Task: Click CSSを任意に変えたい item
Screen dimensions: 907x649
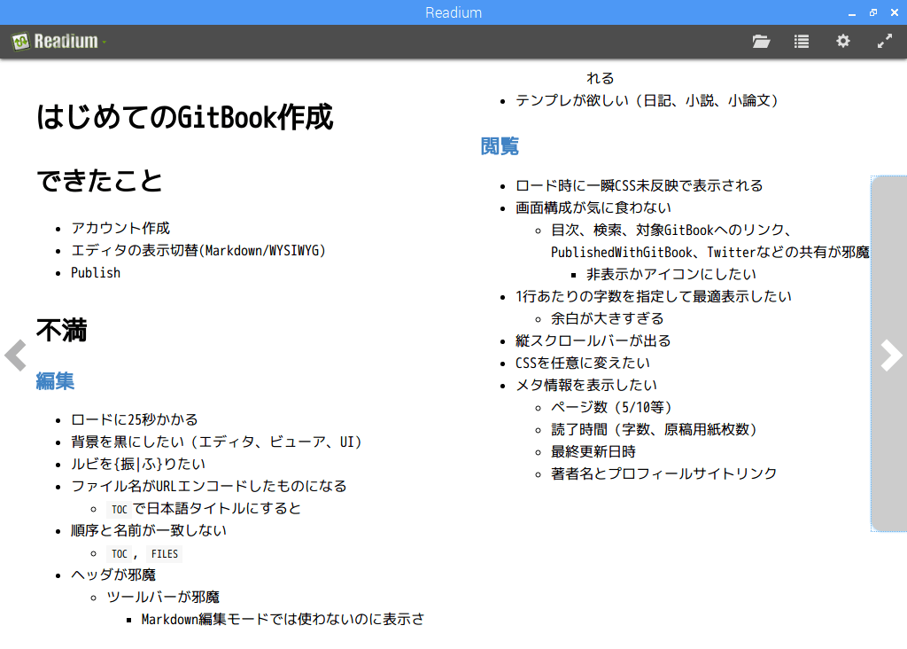Action: click(x=583, y=363)
